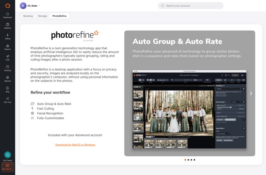Open the Dashboard sidebar item
This screenshot has height=175, width=266.
click(x=7, y=15)
